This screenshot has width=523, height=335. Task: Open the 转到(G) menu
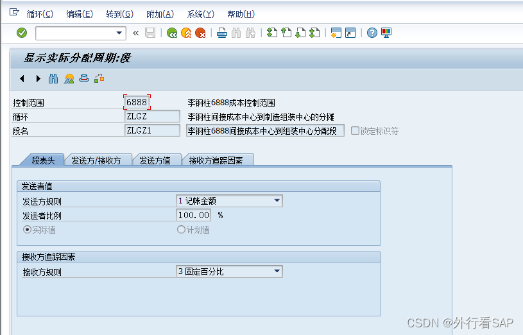pyautogui.click(x=120, y=14)
